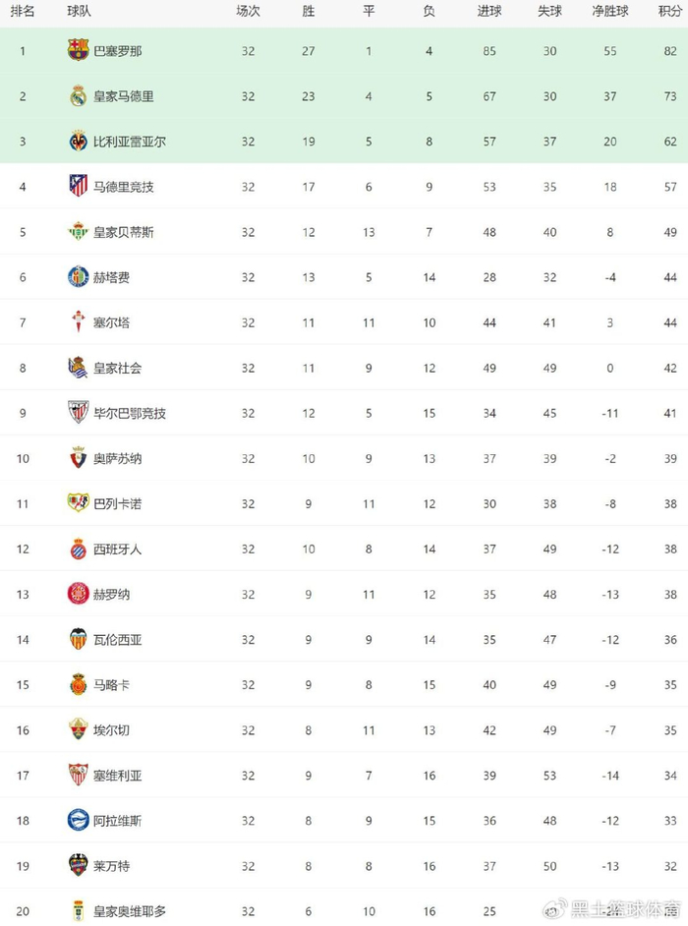688x926 pixels.
Task: Click the 胜 wins column header
Action: click(309, 11)
